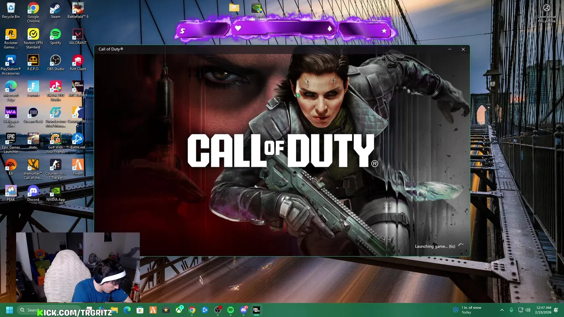Select the ARC Raiders desktop icon
The height and width of the screenshot is (317, 564).
(x=78, y=89)
